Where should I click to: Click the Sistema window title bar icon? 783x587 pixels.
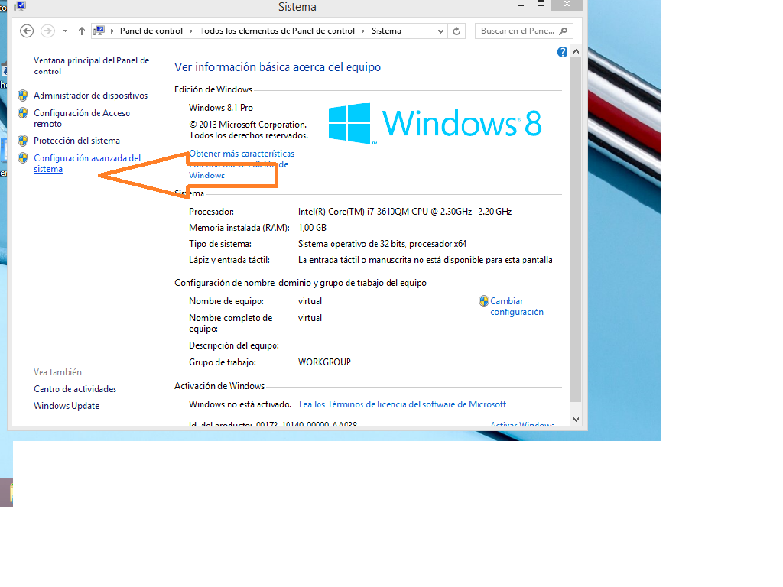[x=19, y=6]
